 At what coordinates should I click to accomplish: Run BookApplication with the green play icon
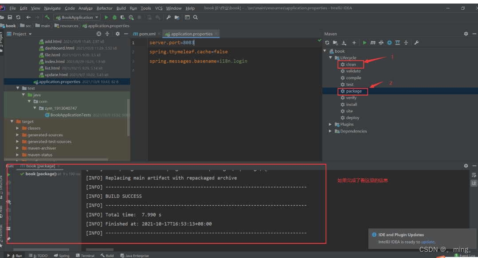tap(106, 17)
